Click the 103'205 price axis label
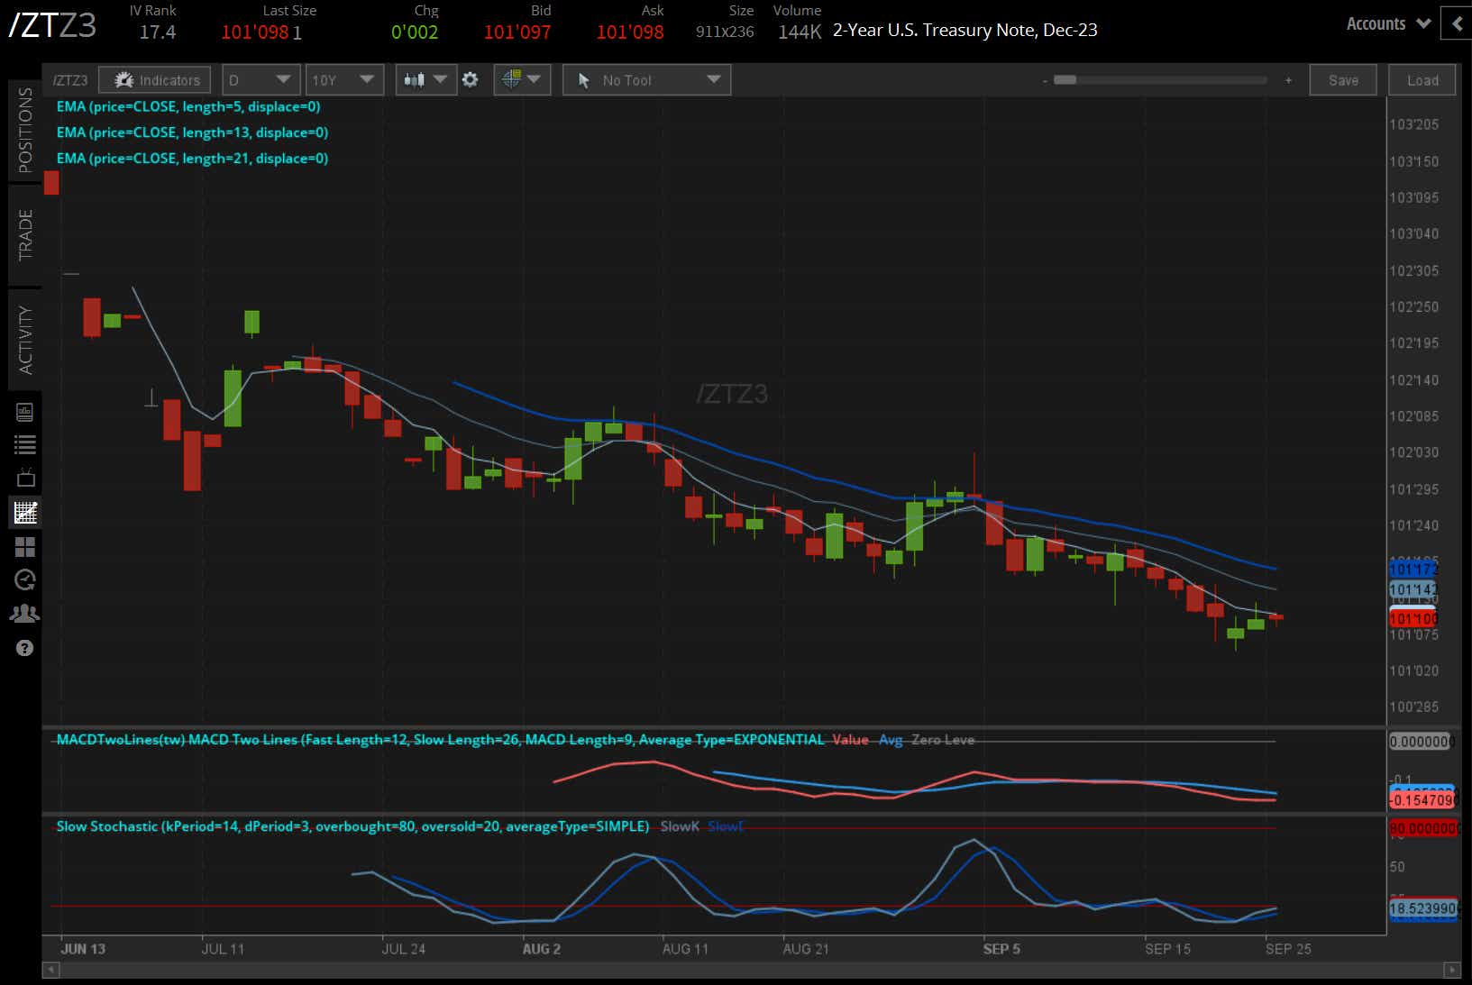The width and height of the screenshot is (1472, 985). (x=1414, y=124)
